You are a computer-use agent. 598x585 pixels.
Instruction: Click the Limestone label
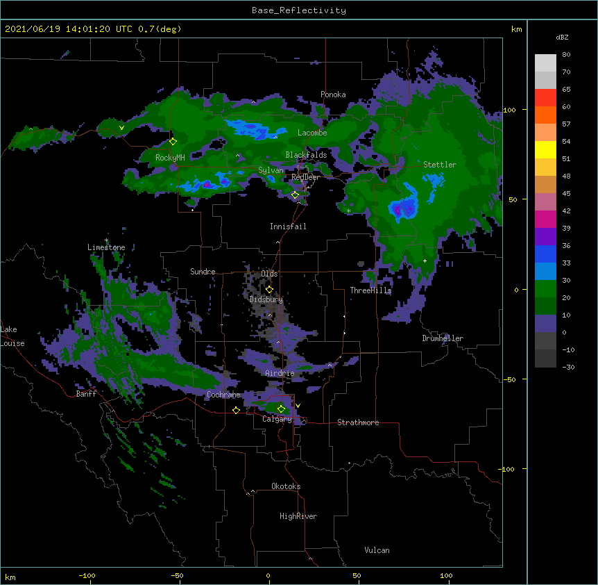coord(106,247)
